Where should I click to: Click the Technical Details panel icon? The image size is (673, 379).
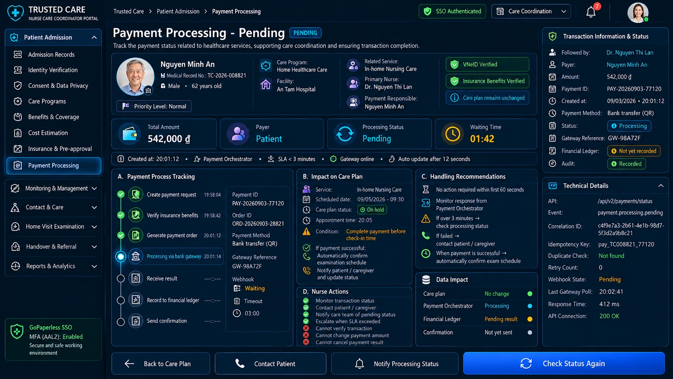pyautogui.click(x=553, y=186)
